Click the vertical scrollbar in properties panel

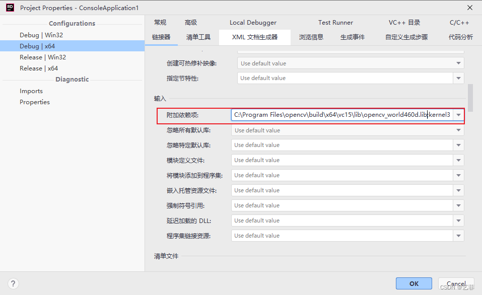(470, 97)
